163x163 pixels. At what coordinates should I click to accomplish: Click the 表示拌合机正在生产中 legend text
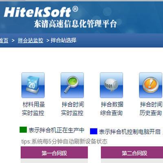(x=56, y=130)
